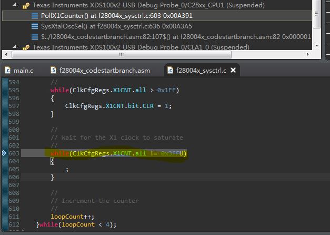Select the CLA1_0 (Suspended) thread entry

(141, 47)
